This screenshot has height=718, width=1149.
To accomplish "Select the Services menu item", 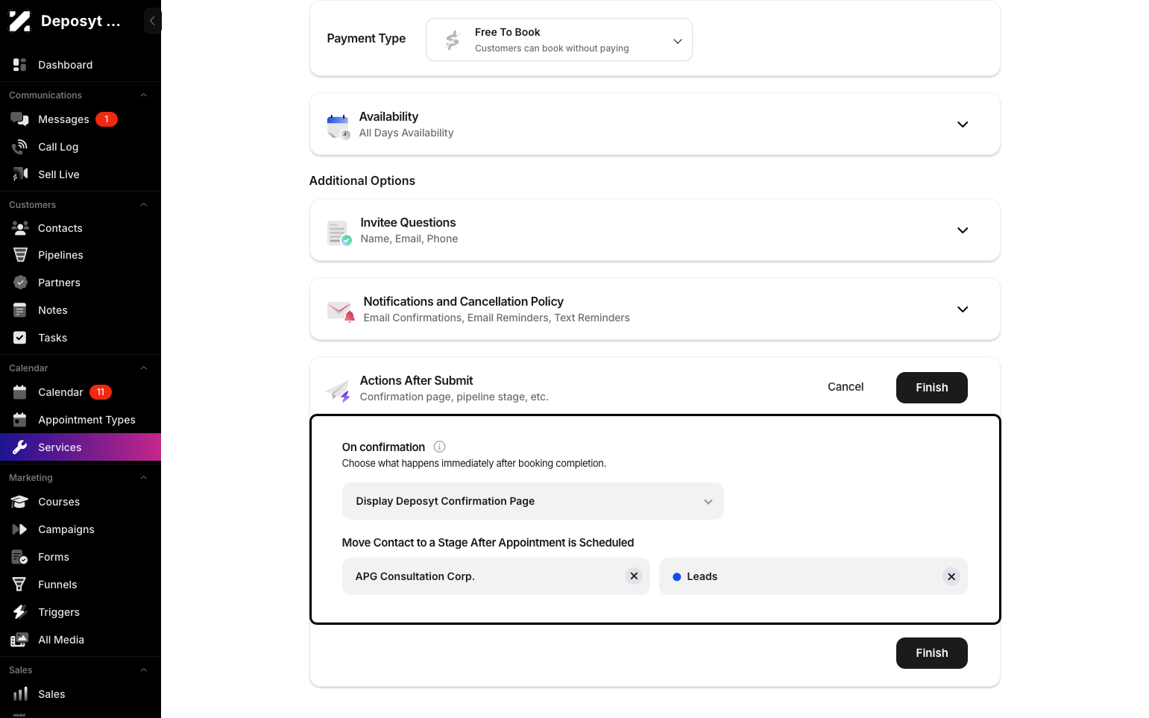I will click(x=81, y=447).
